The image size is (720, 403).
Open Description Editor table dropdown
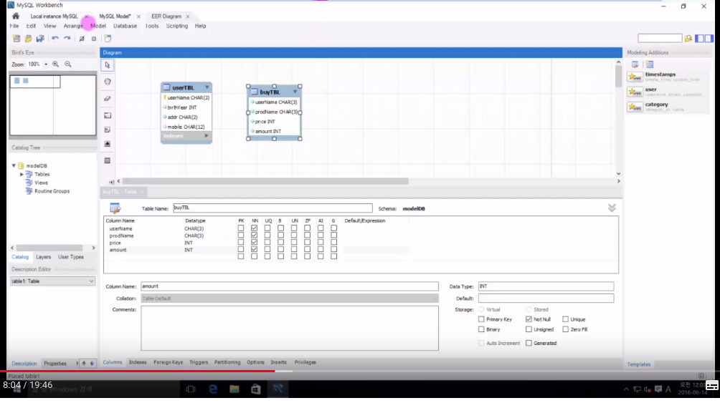[x=91, y=281]
